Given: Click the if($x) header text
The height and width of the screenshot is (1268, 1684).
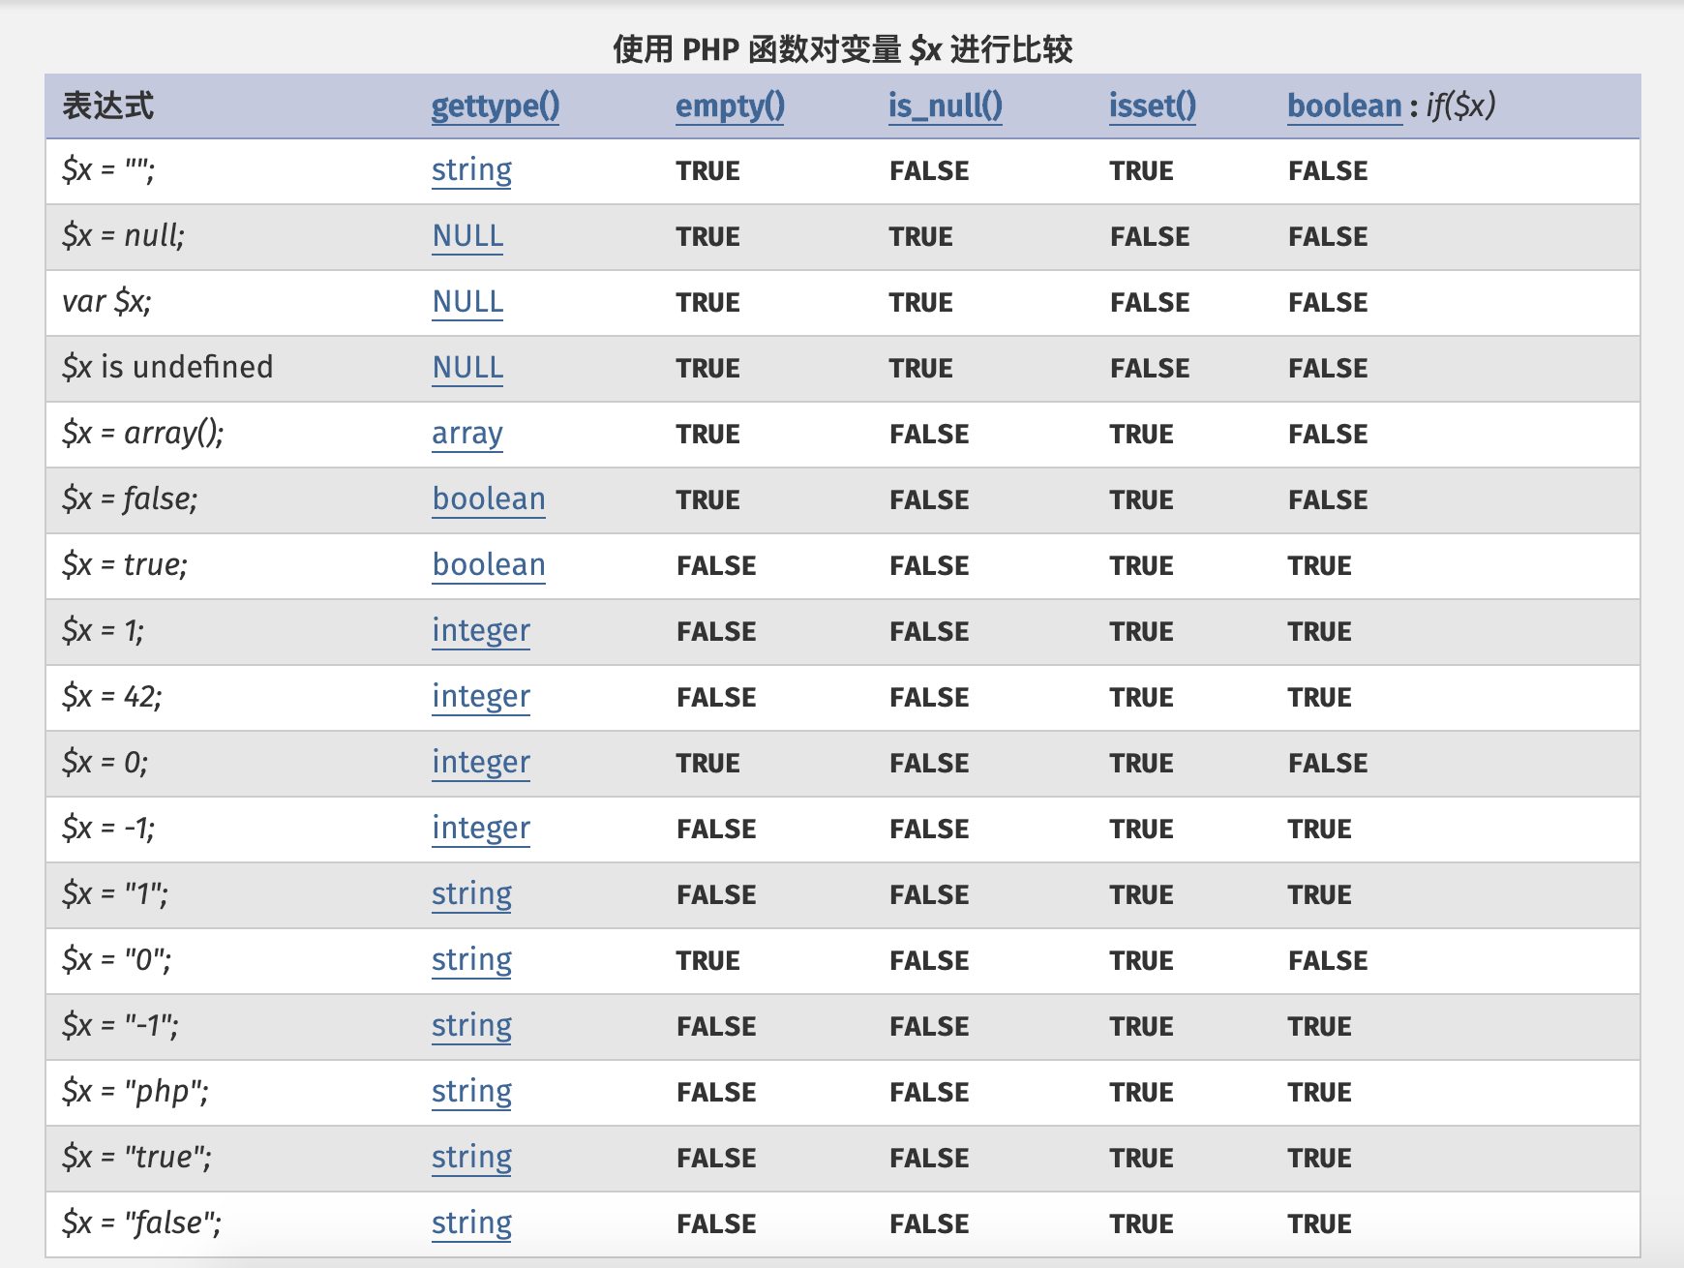Looking at the screenshot, I should [x=1460, y=106].
